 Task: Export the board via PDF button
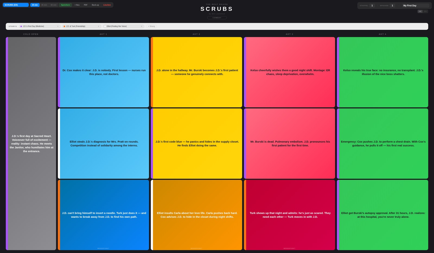[86, 5]
